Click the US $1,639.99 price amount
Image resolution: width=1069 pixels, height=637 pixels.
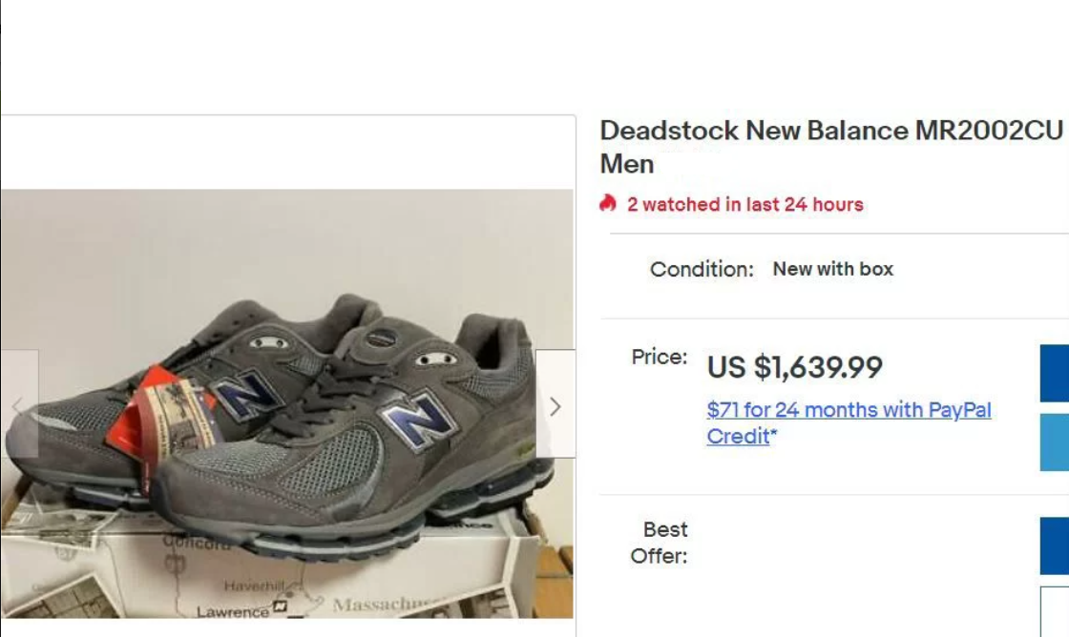point(794,367)
